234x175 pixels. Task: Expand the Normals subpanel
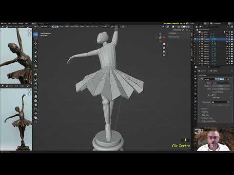204,109
